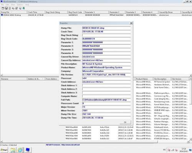Open the File menu
This screenshot has height=153, width=192.
coord(2,5)
